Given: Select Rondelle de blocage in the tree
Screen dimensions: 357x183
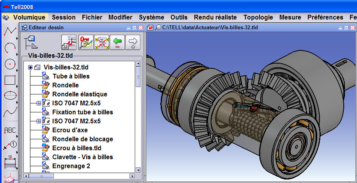Looking at the screenshot, I should click(x=82, y=139).
